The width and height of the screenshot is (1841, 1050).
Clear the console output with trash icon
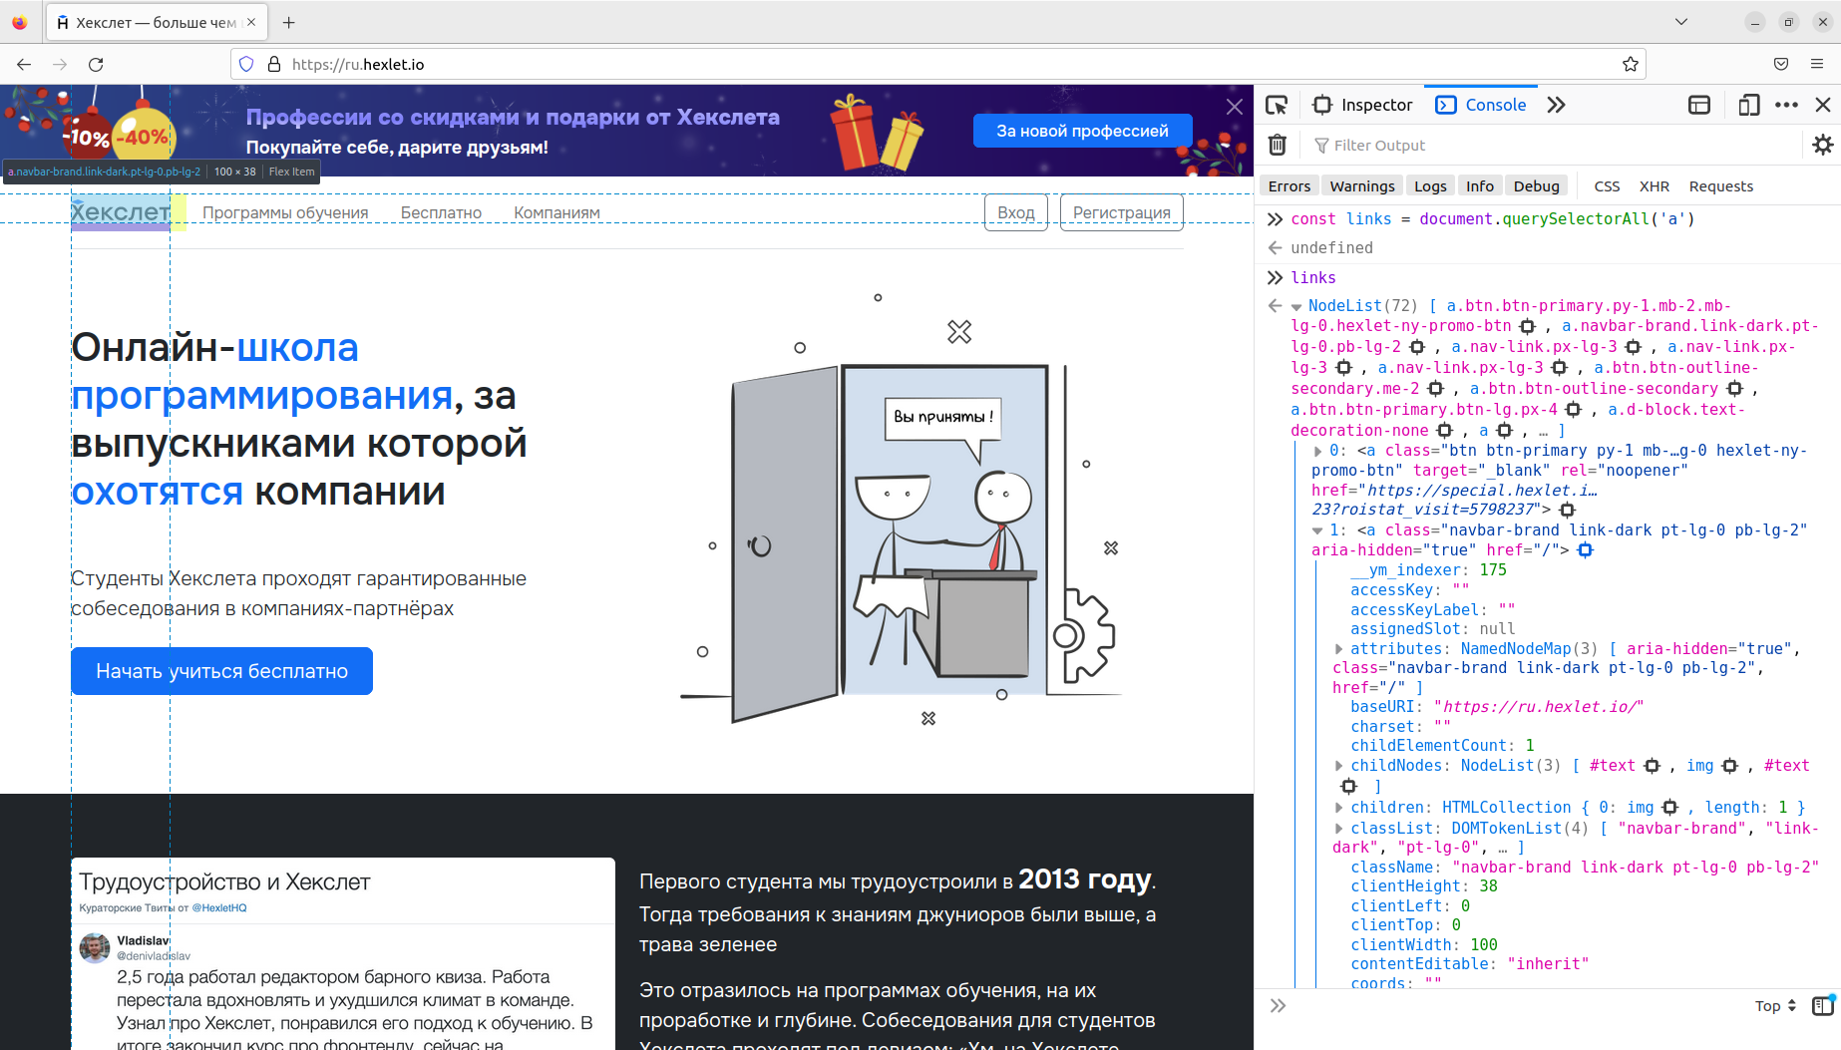pos(1277,145)
